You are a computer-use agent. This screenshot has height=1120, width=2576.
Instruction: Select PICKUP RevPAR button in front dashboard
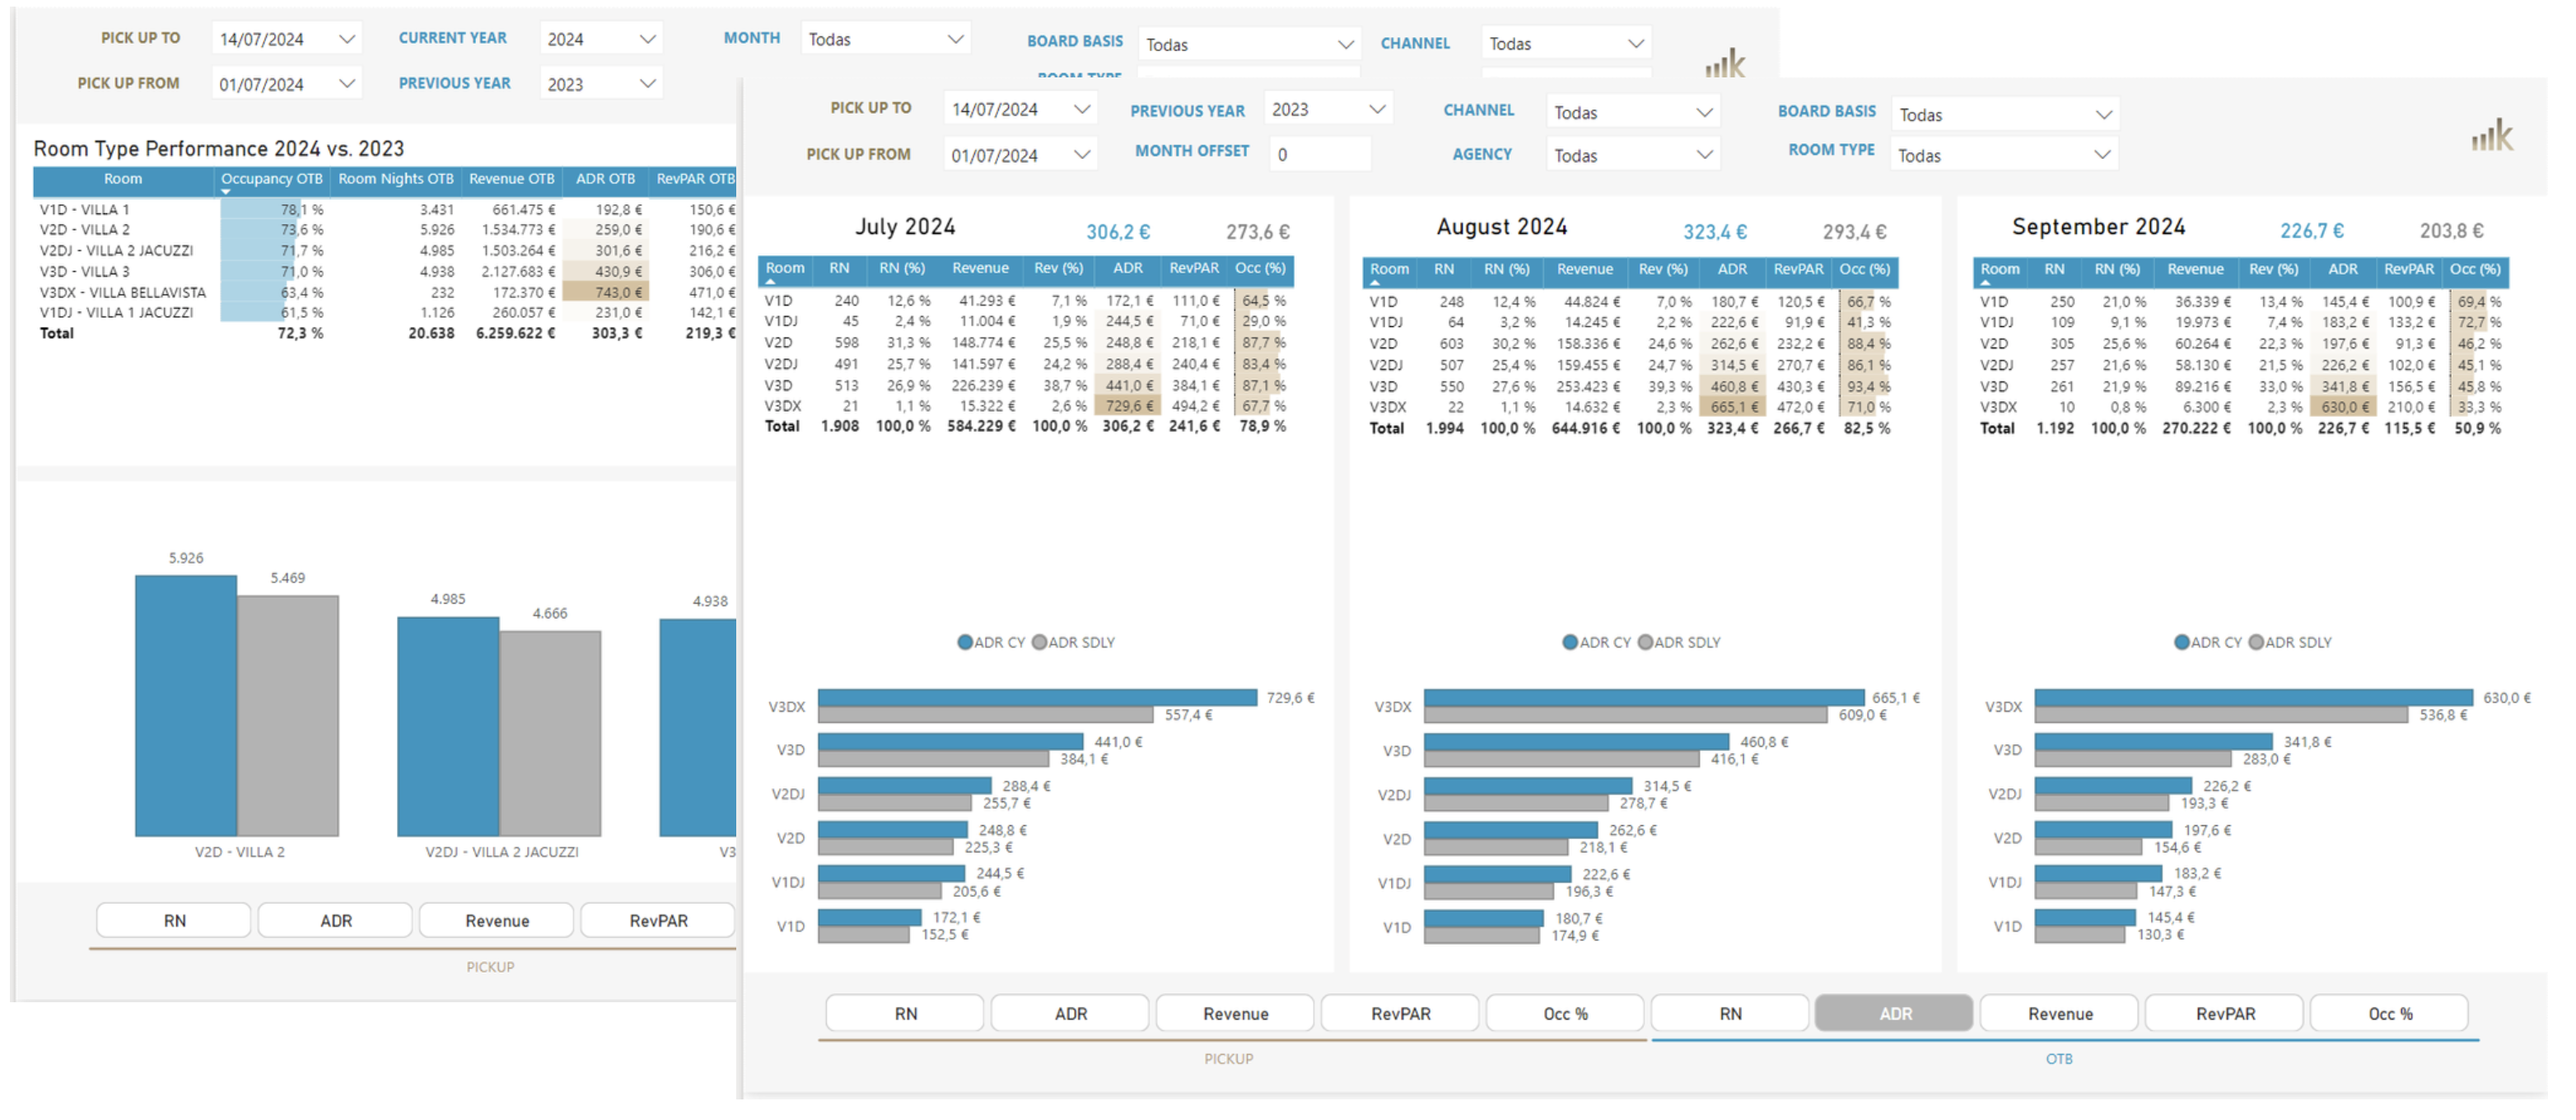1400,1013
